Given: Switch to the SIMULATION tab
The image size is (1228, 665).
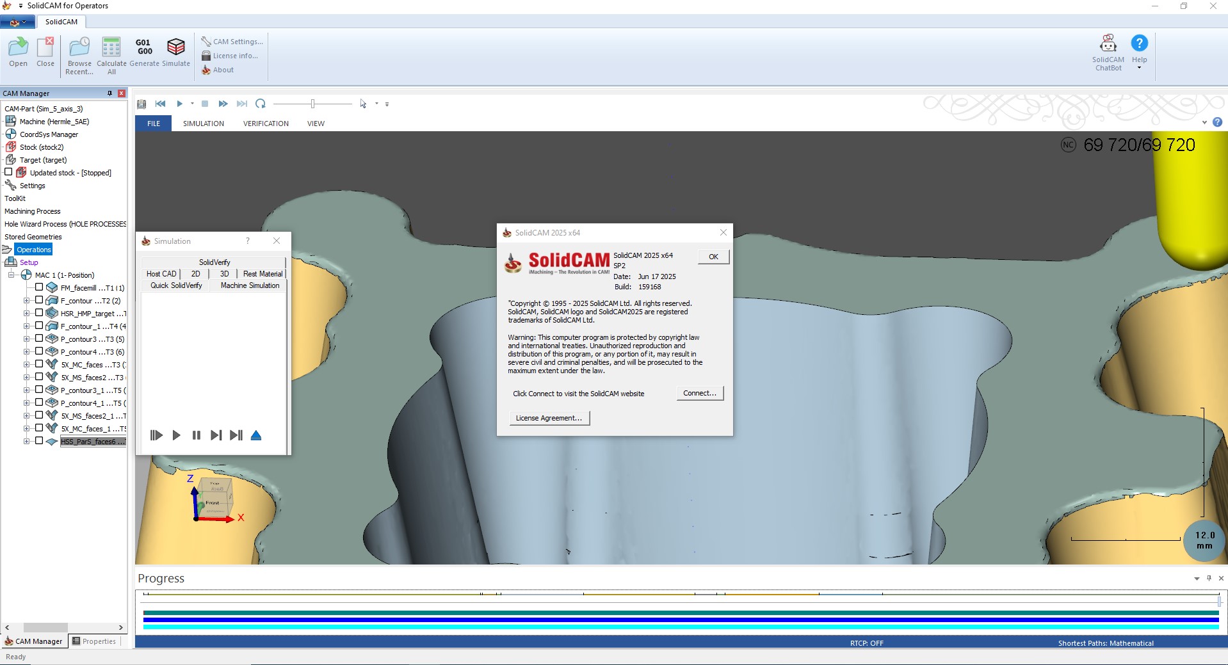Looking at the screenshot, I should (204, 124).
